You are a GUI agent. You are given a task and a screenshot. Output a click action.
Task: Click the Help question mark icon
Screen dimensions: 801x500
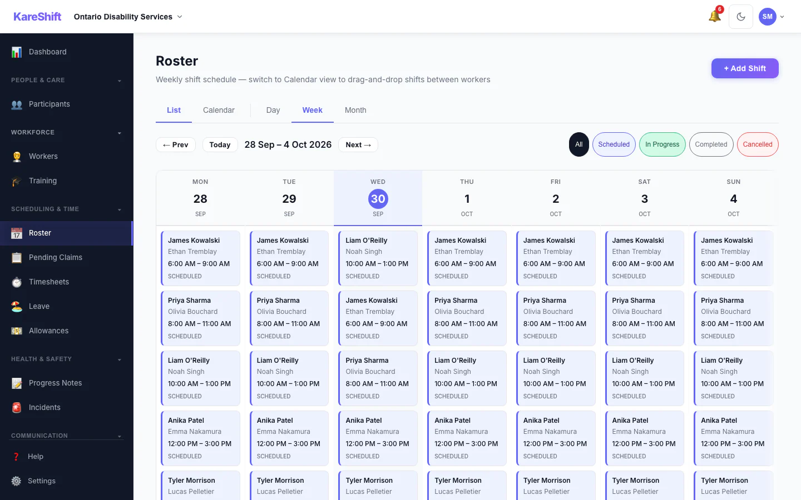click(17, 457)
